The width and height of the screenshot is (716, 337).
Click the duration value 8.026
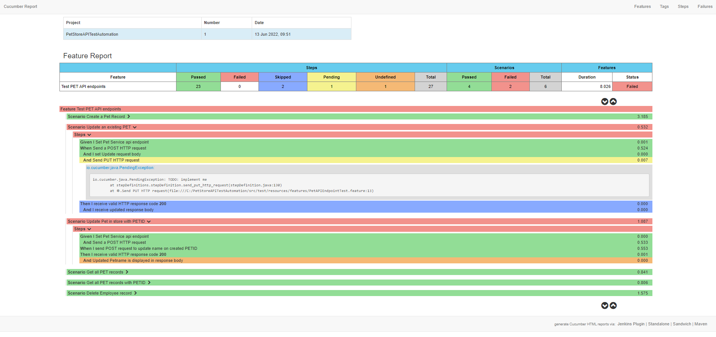pyautogui.click(x=587, y=86)
